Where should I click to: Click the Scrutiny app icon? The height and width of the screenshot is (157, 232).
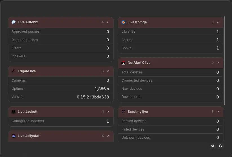tap(123, 112)
